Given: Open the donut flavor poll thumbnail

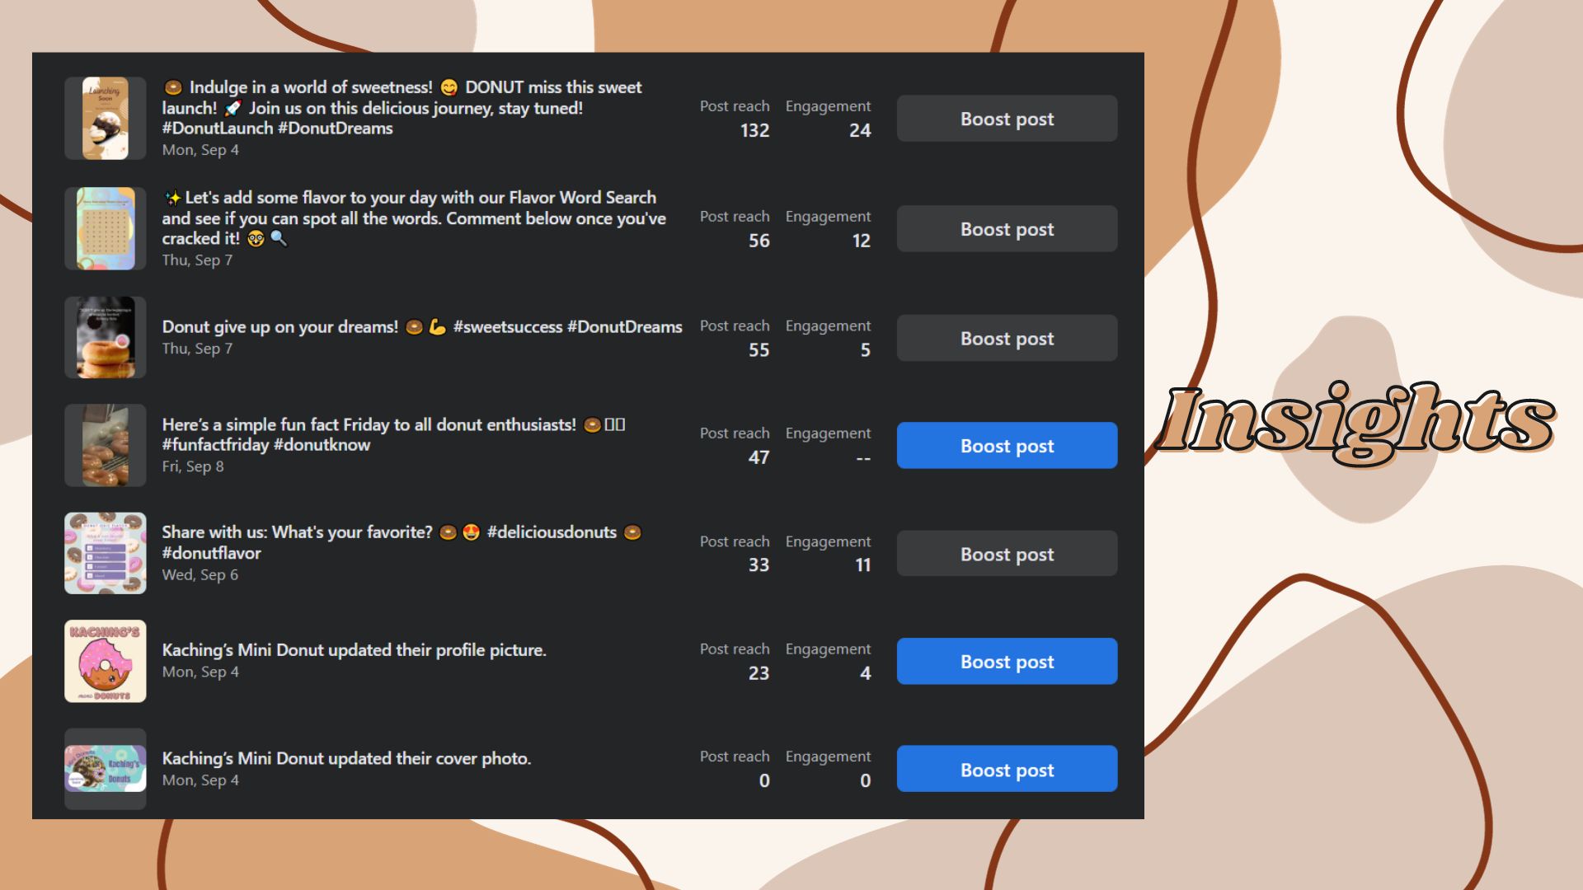Looking at the screenshot, I should tap(106, 553).
